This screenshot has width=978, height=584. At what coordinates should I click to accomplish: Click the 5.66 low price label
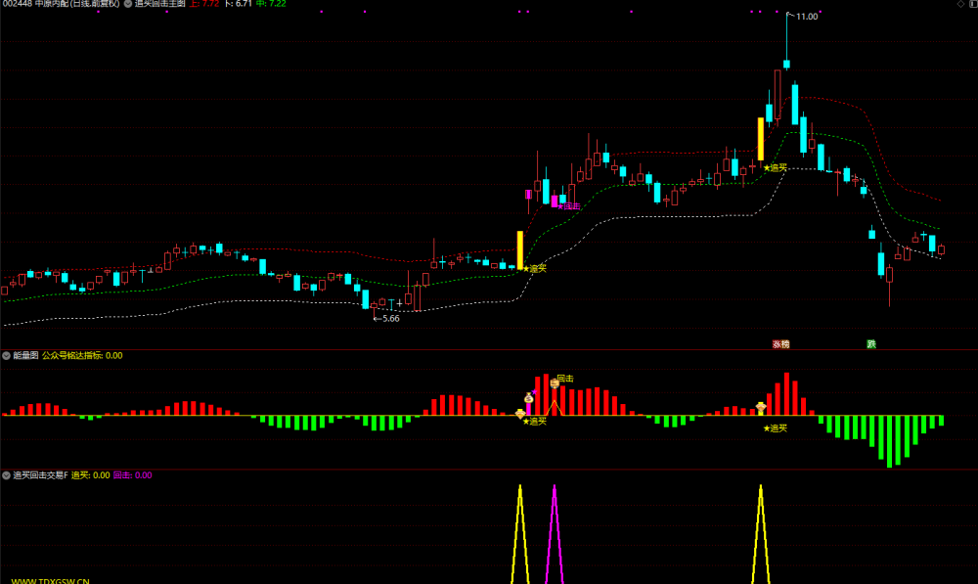coord(390,319)
